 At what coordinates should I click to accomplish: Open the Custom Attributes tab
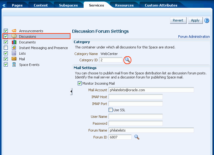161,5
